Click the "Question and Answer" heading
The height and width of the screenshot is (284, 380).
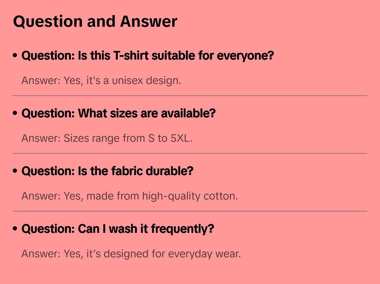(95, 21)
